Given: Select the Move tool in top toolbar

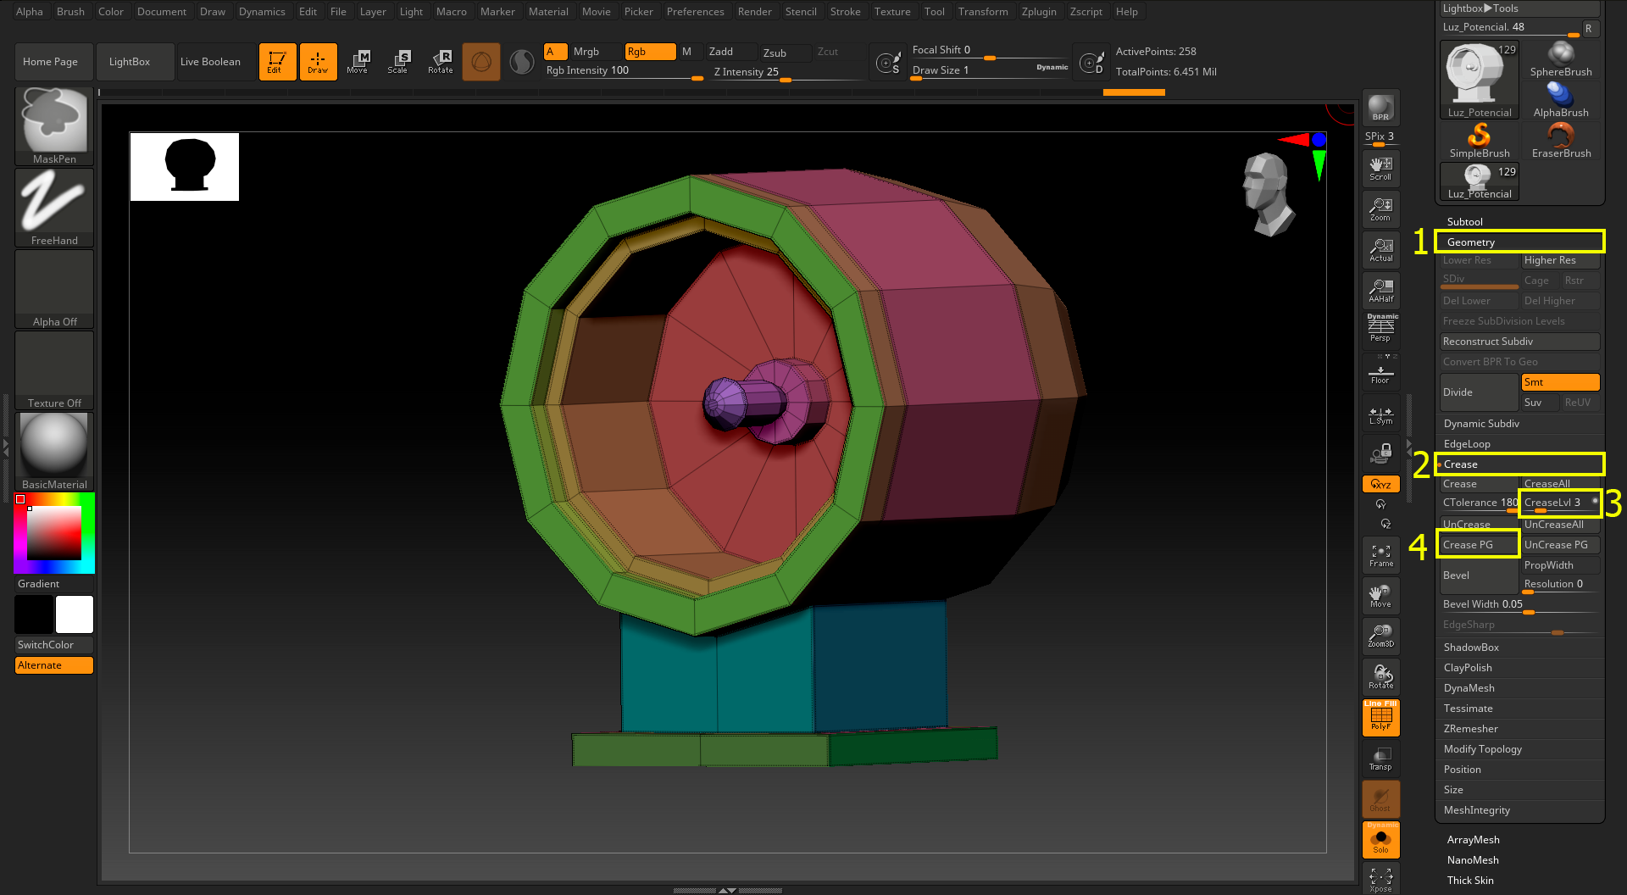Looking at the screenshot, I should [358, 62].
